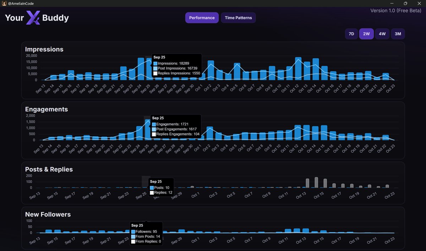Click the Oct 15 bar in Engagements chart
This screenshot has height=251, width=426.
point(324,133)
